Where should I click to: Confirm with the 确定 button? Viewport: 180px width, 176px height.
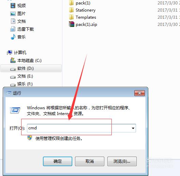pos(58,161)
